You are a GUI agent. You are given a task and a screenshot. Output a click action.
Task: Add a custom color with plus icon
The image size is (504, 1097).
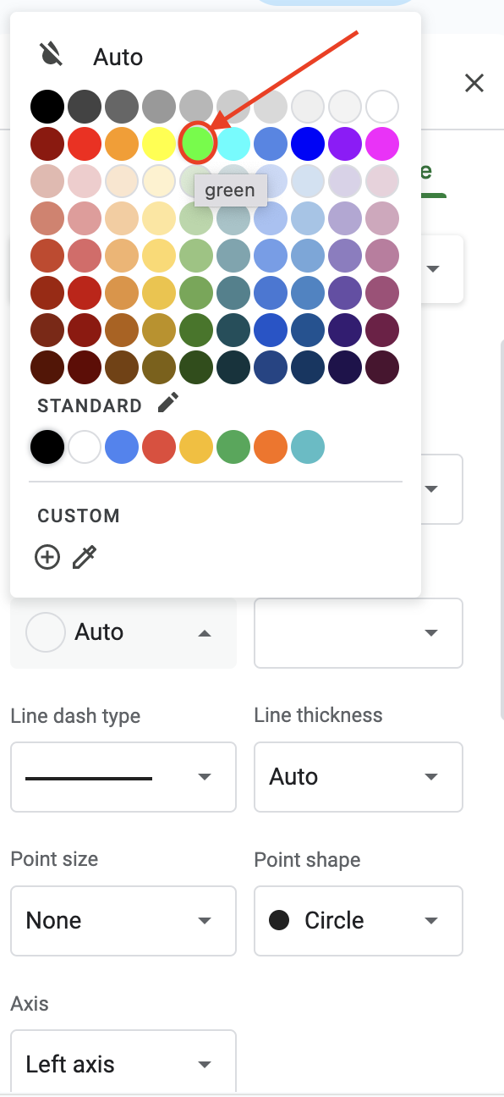click(x=47, y=557)
